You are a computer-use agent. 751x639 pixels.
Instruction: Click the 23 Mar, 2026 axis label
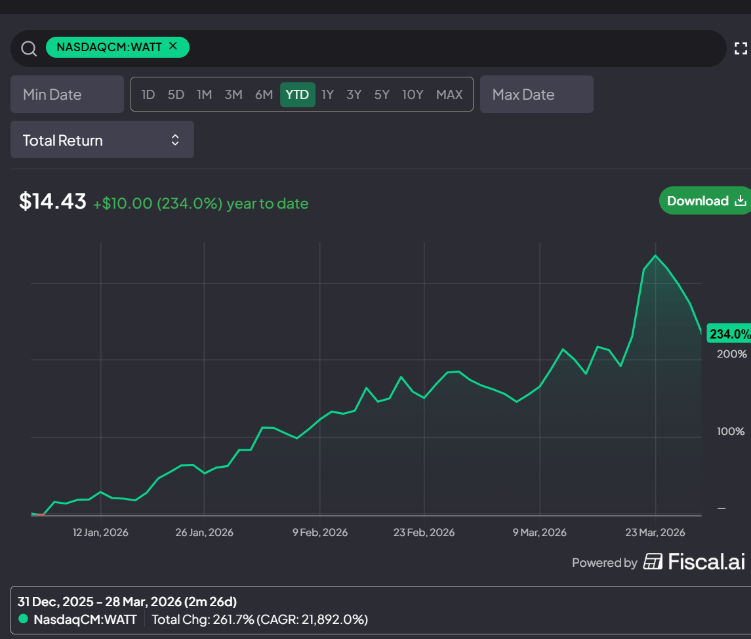point(655,532)
